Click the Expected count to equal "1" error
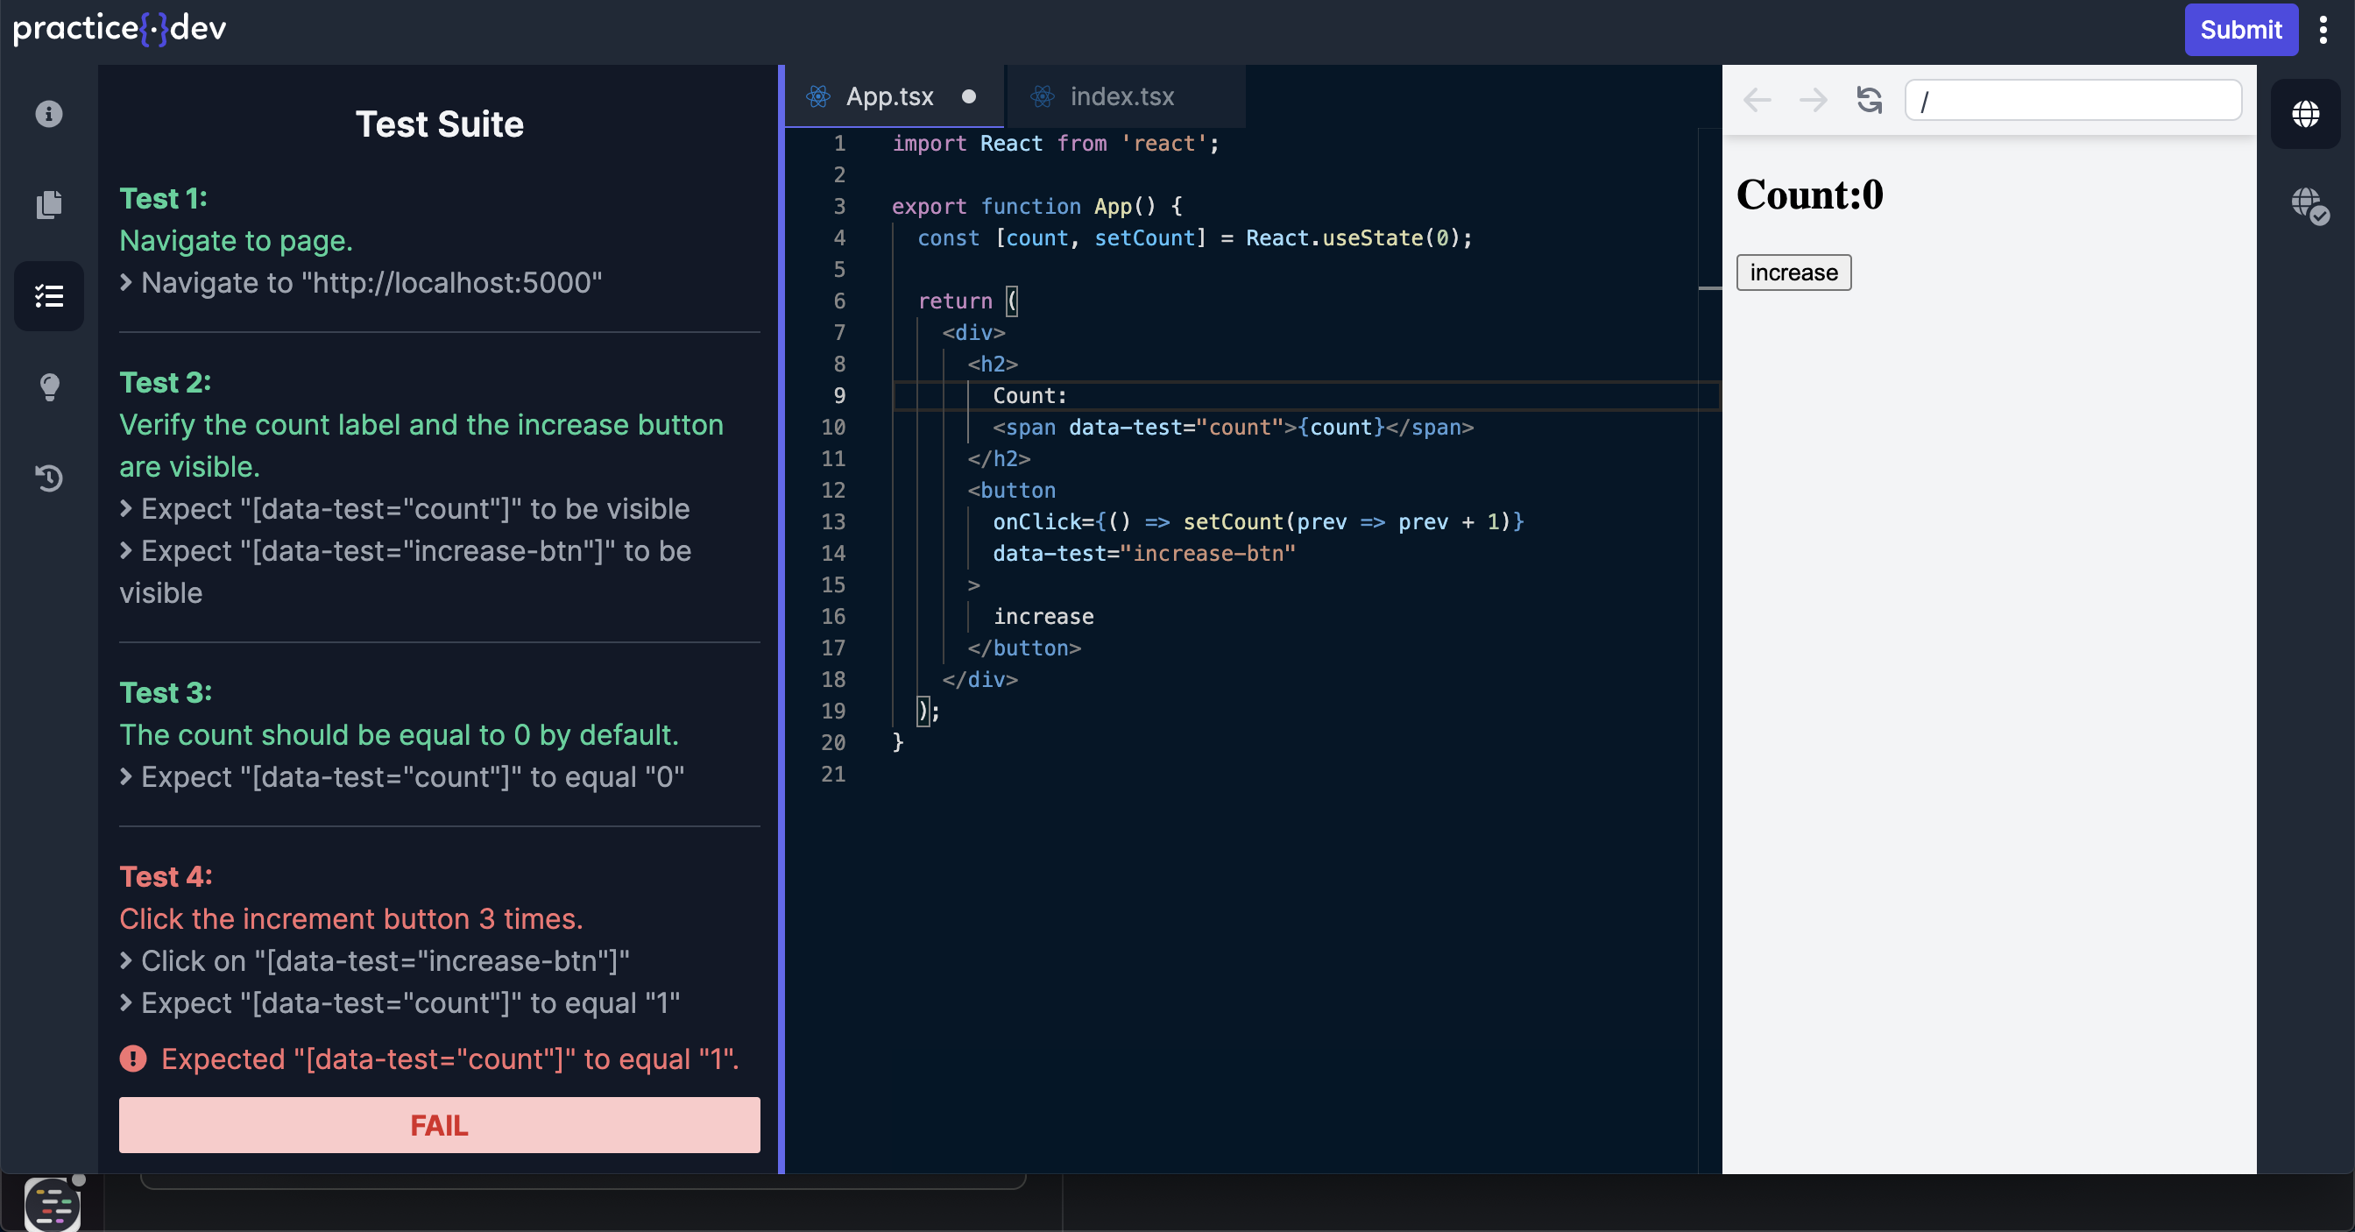This screenshot has height=1232, width=2355. coord(449,1059)
